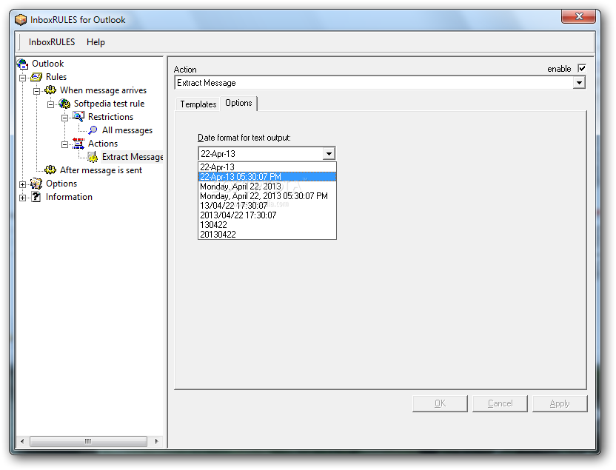Open the Action dropdown arrow
This screenshot has width=616, height=470.
[x=579, y=83]
